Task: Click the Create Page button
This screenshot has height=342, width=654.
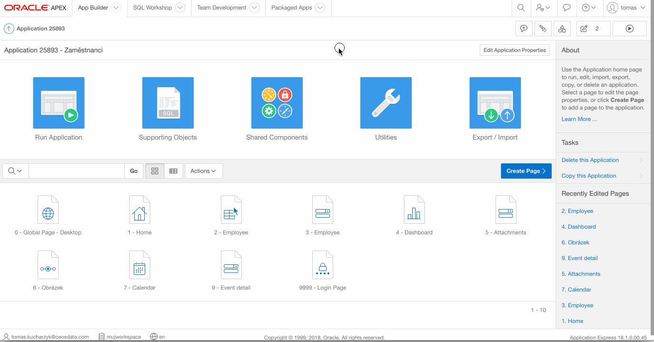Action: tap(525, 171)
